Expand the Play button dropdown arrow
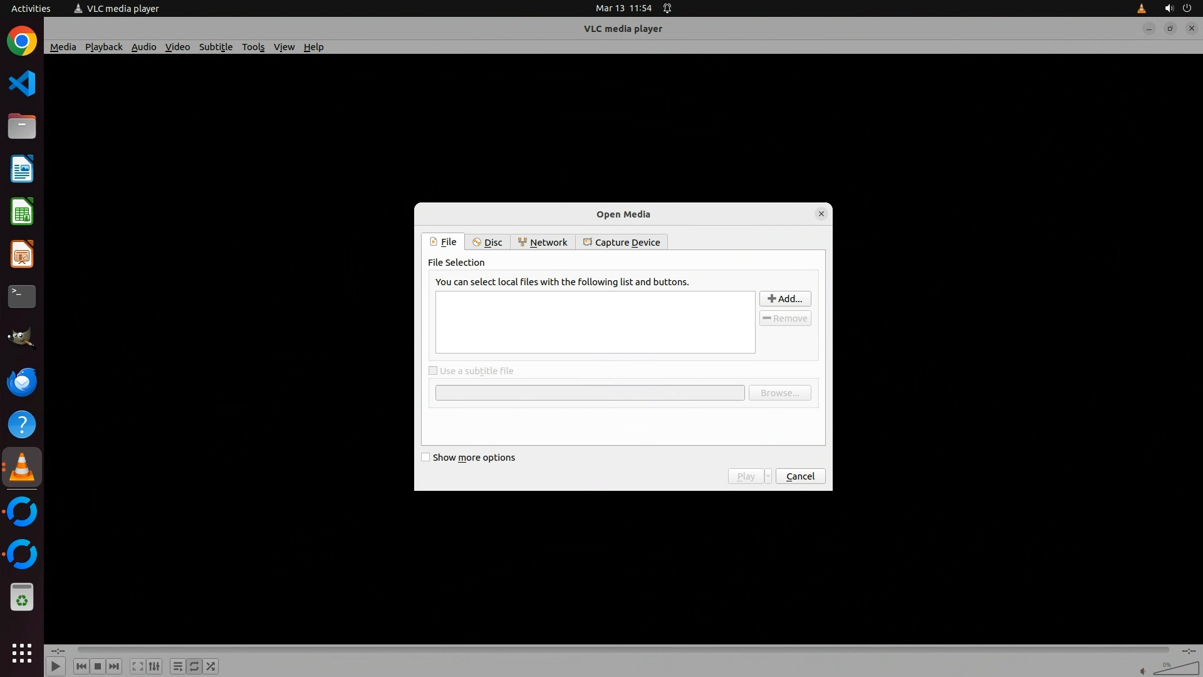This screenshot has width=1203, height=677. pos(768,476)
